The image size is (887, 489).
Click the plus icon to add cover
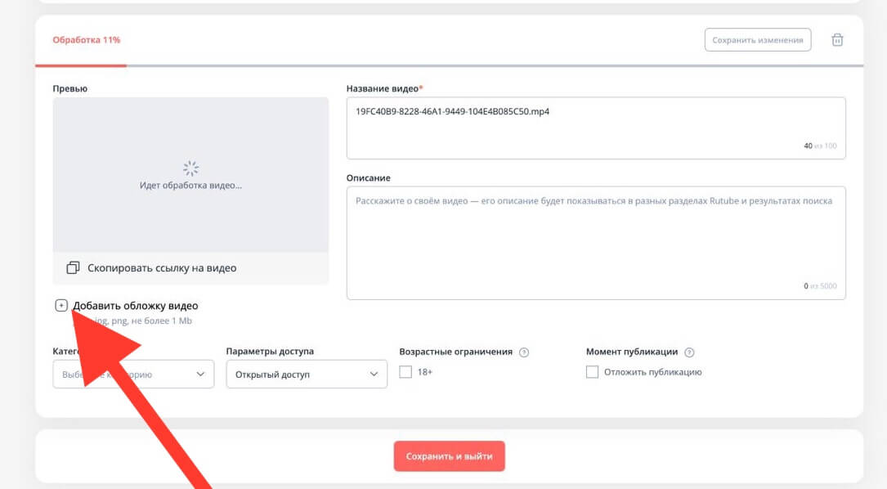pyautogui.click(x=61, y=306)
